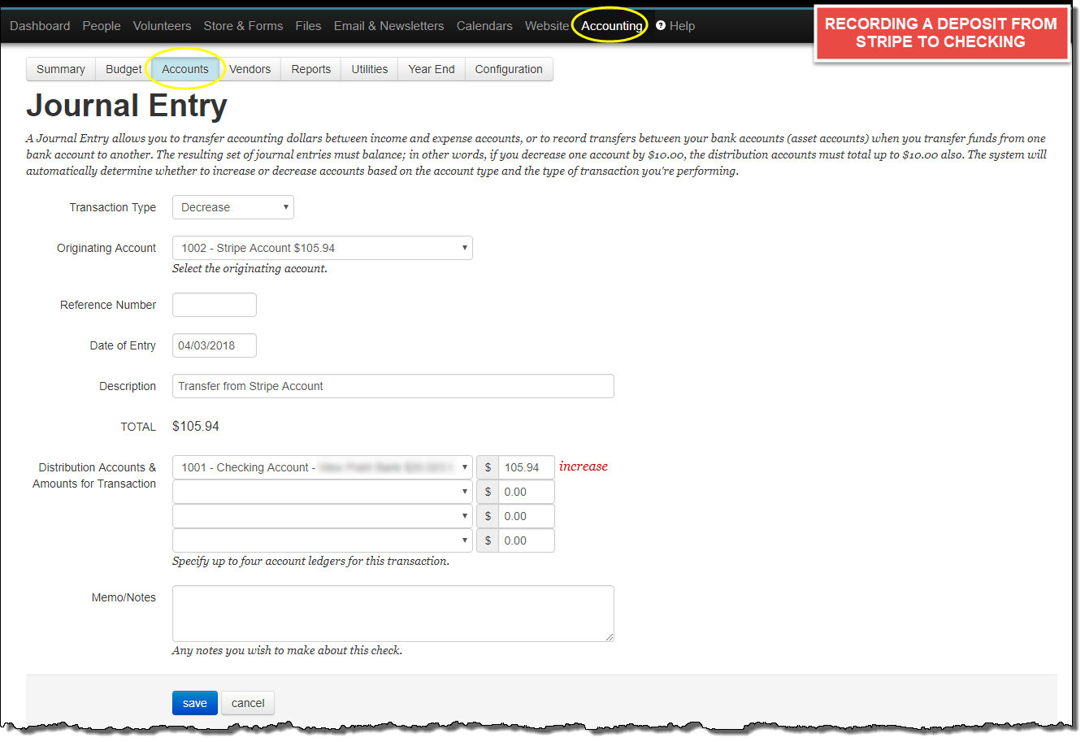Screen dimensions: 1085x742
Task: Open the fourth distribution account dropdown
Action: tap(323, 540)
